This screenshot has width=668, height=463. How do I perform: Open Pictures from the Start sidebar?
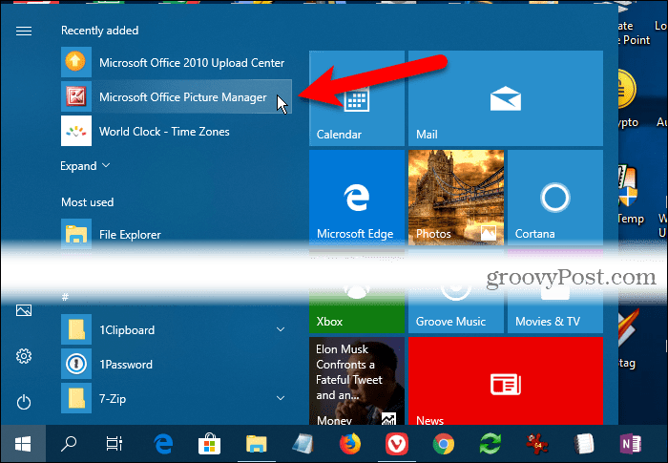pos(24,310)
